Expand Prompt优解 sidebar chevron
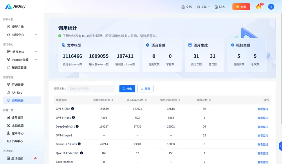 (36, 59)
